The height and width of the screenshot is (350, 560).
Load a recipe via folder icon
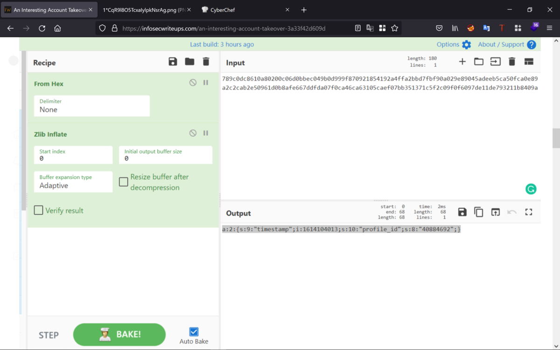click(x=189, y=62)
